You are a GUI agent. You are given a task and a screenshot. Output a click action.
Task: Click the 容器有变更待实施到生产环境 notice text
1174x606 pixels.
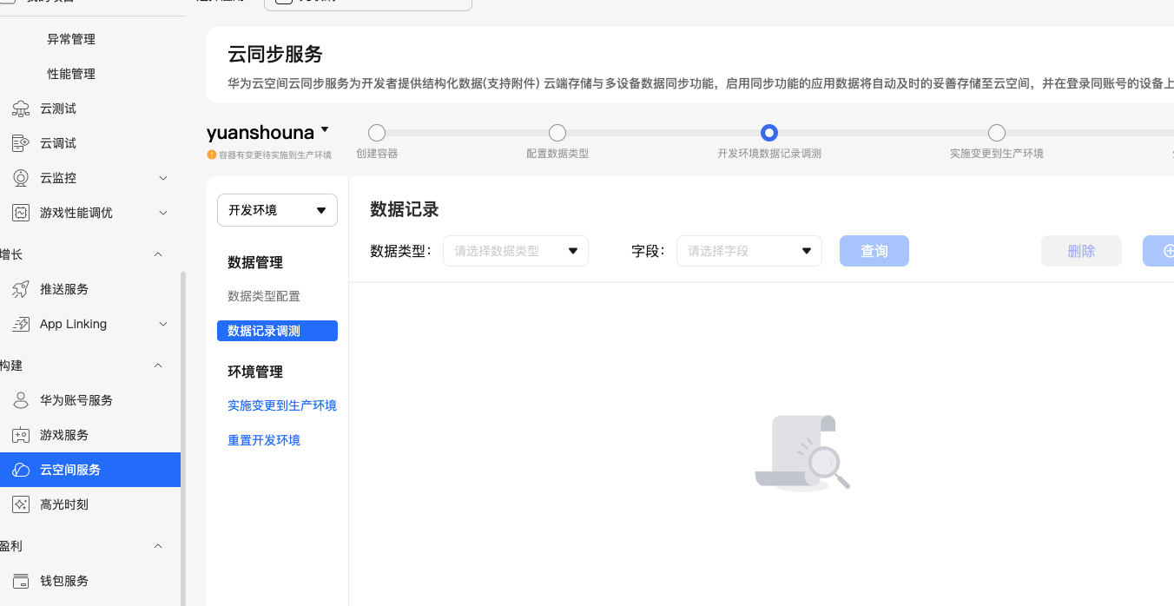pyautogui.click(x=275, y=155)
